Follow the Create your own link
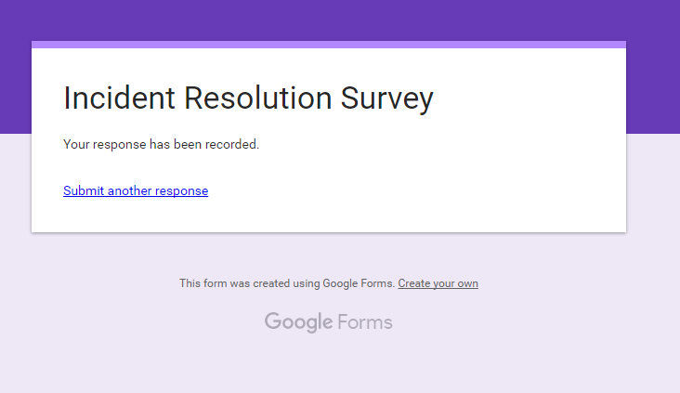The width and height of the screenshot is (680, 393). pyautogui.click(x=438, y=283)
